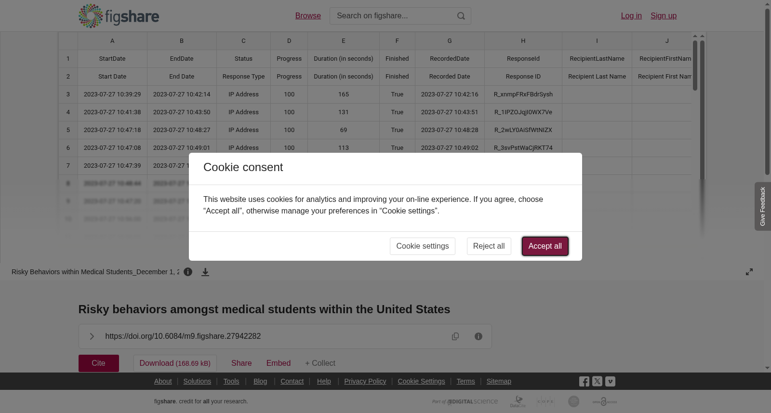Click Response Type cell
The width and height of the screenshot is (771, 413).
pos(243,77)
